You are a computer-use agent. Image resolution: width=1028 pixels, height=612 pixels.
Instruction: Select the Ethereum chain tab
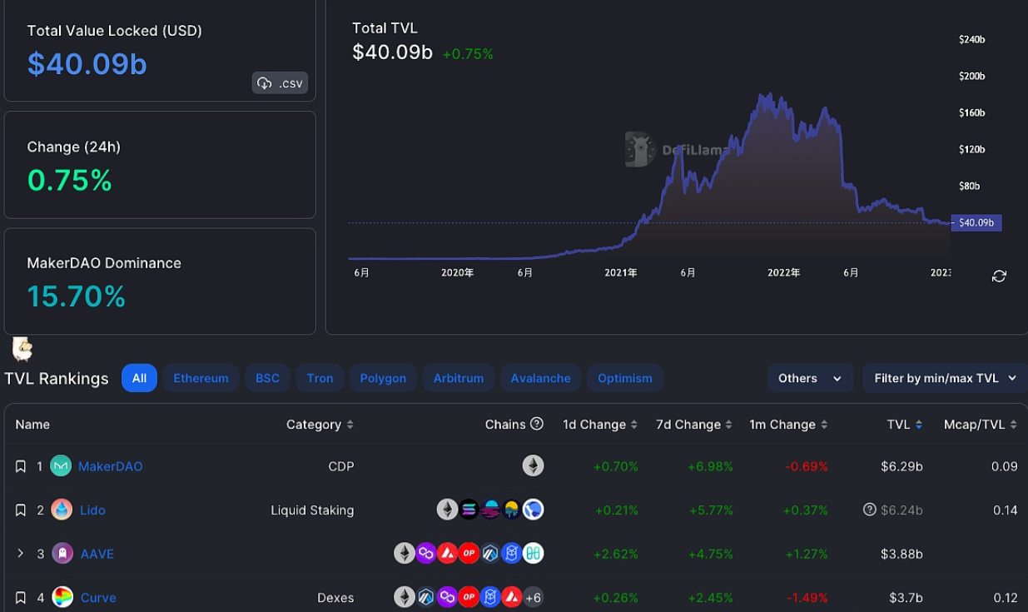[x=201, y=378]
